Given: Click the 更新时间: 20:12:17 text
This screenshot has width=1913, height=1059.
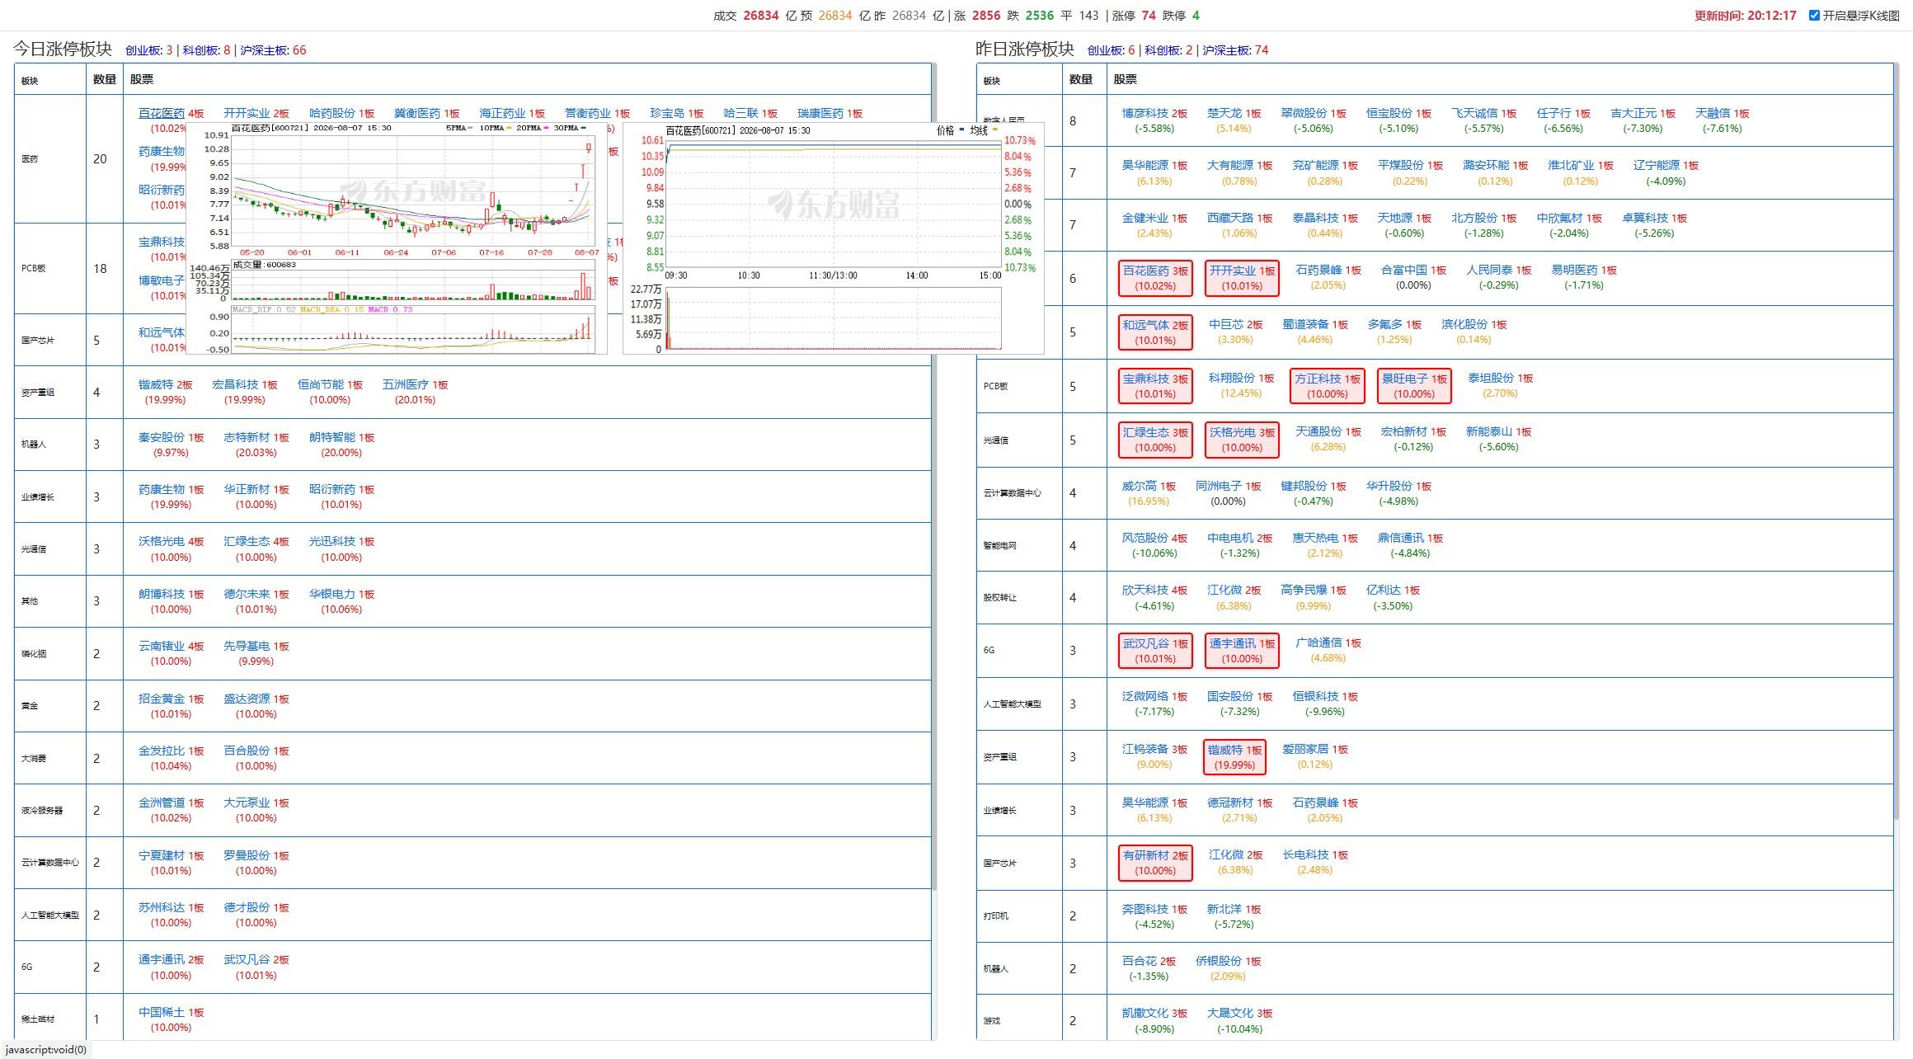Looking at the screenshot, I should click(x=1745, y=16).
